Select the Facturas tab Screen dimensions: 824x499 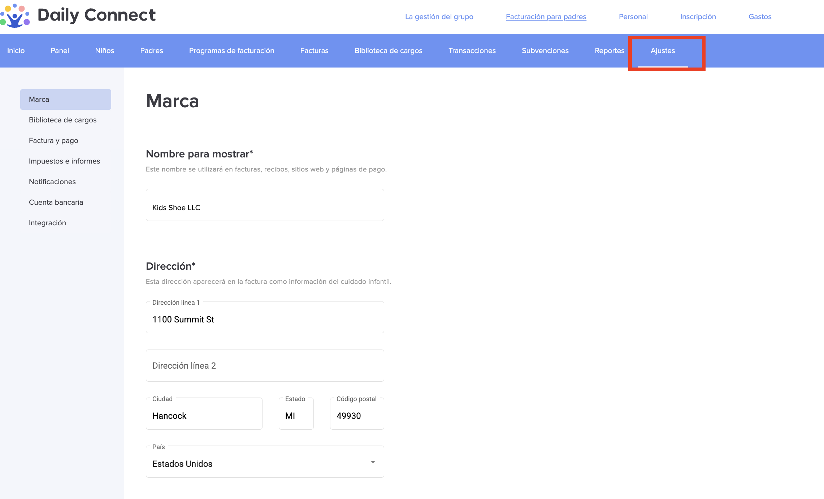314,51
